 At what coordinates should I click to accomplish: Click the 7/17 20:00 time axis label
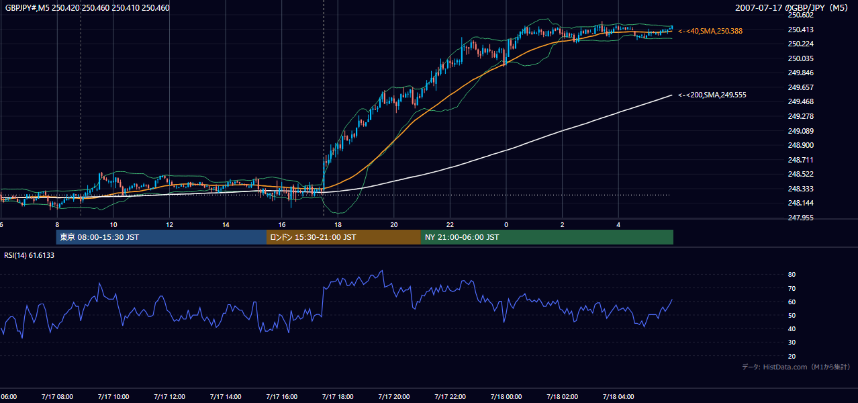[x=394, y=396]
